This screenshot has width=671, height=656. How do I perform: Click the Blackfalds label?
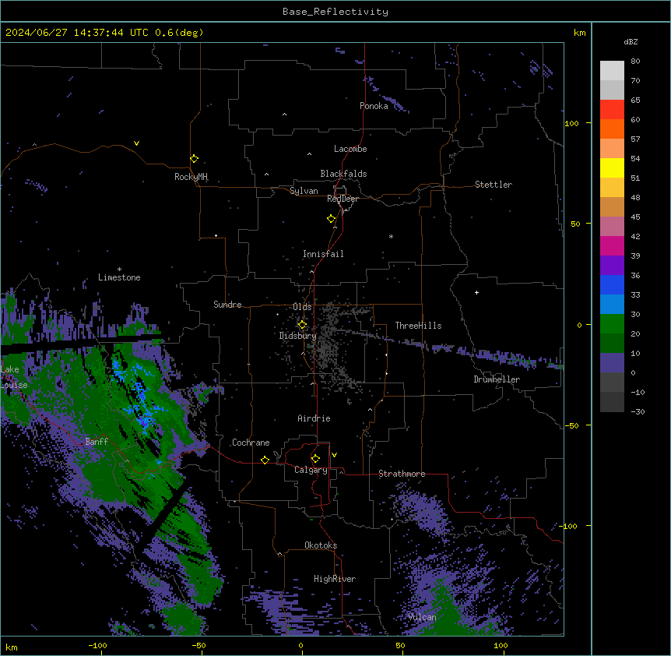click(343, 174)
